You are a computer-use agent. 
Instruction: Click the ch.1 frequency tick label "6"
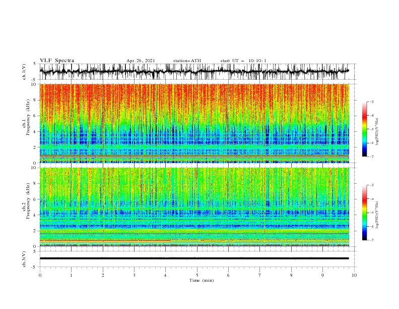(35, 116)
